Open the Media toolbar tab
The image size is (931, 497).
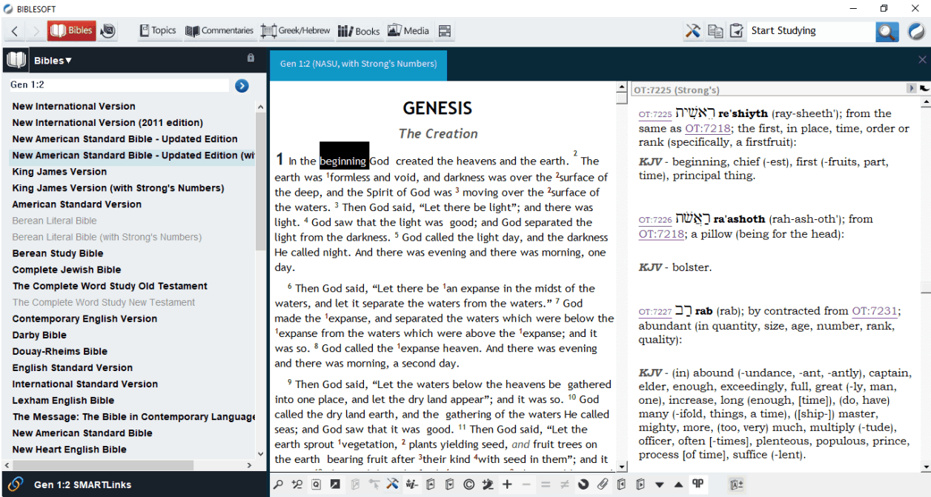tap(408, 31)
